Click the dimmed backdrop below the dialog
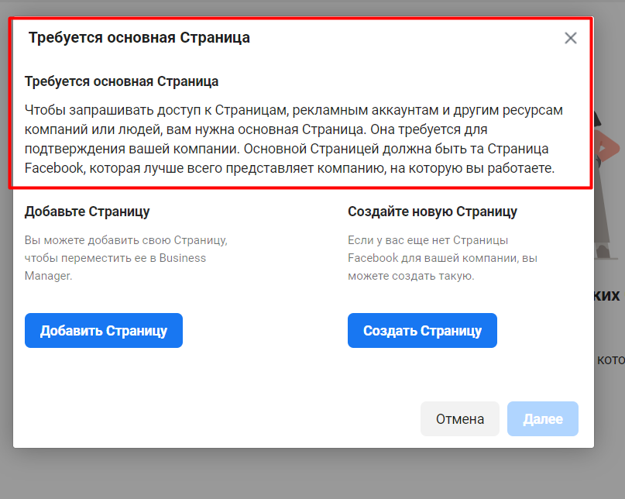Screen dimensions: 625x499 click(310, 474)
